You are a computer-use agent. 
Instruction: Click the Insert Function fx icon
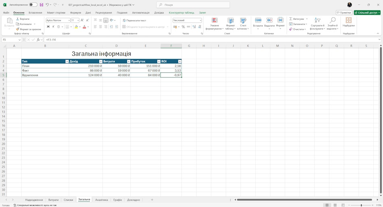38,39
